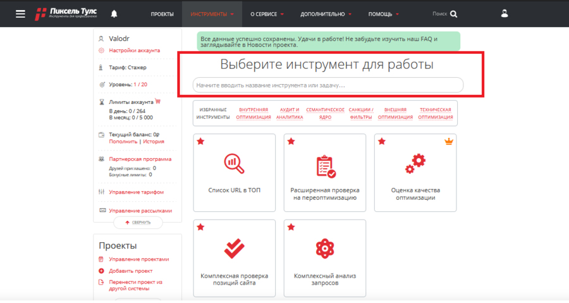
Task: Switch to Семантическое ядро tab
Action: [325, 113]
